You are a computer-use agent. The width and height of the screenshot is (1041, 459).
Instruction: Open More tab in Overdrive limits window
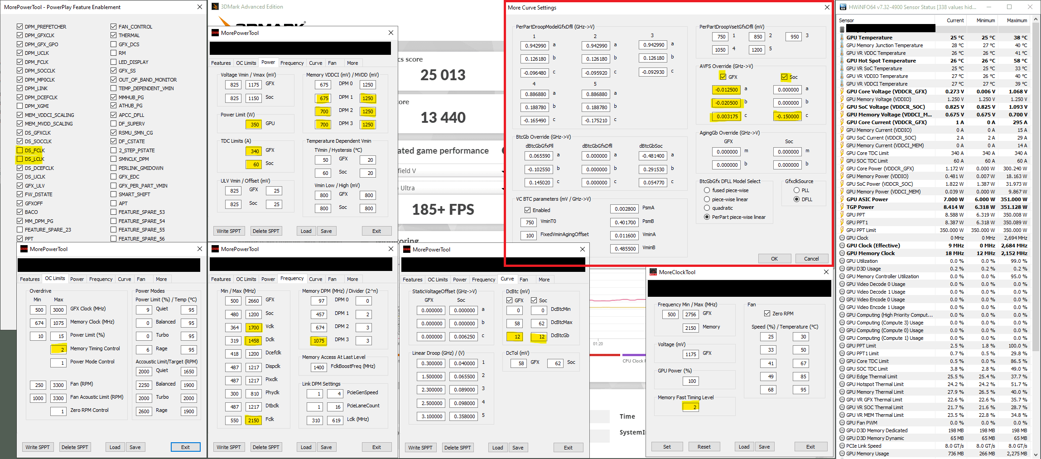161,279
